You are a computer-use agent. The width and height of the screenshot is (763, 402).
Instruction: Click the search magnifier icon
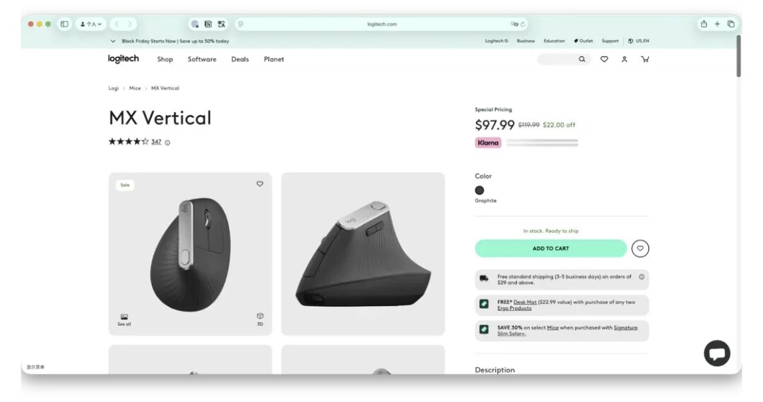coord(582,59)
